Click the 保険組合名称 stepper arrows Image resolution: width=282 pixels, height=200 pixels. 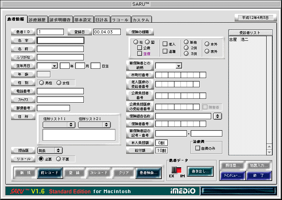[x=218, y=116]
